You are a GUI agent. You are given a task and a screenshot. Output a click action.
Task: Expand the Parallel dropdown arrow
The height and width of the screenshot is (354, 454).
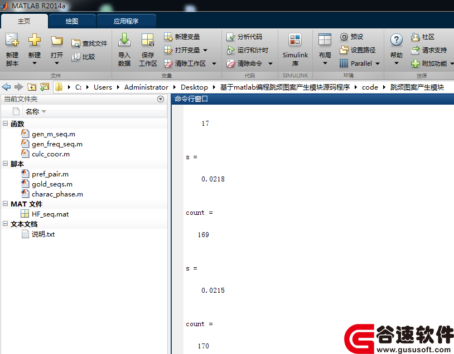[378, 63]
